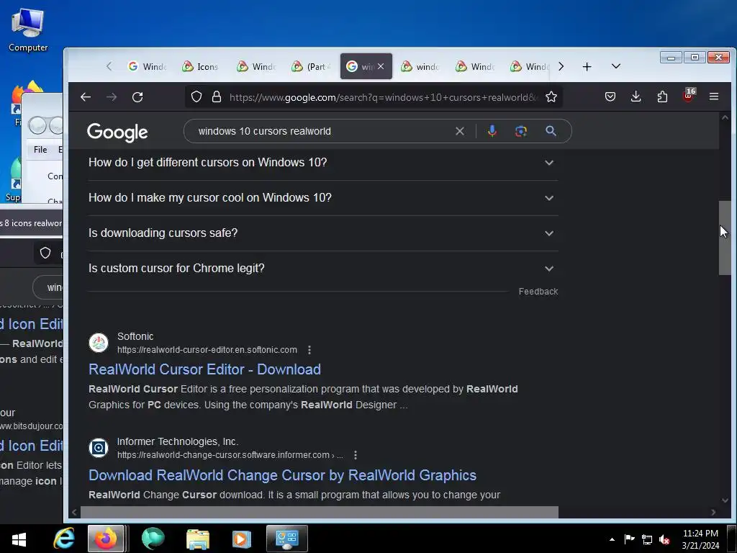This screenshot has width=737, height=553.
Task: Click the uBlock icon showing 16
Action: click(x=689, y=96)
